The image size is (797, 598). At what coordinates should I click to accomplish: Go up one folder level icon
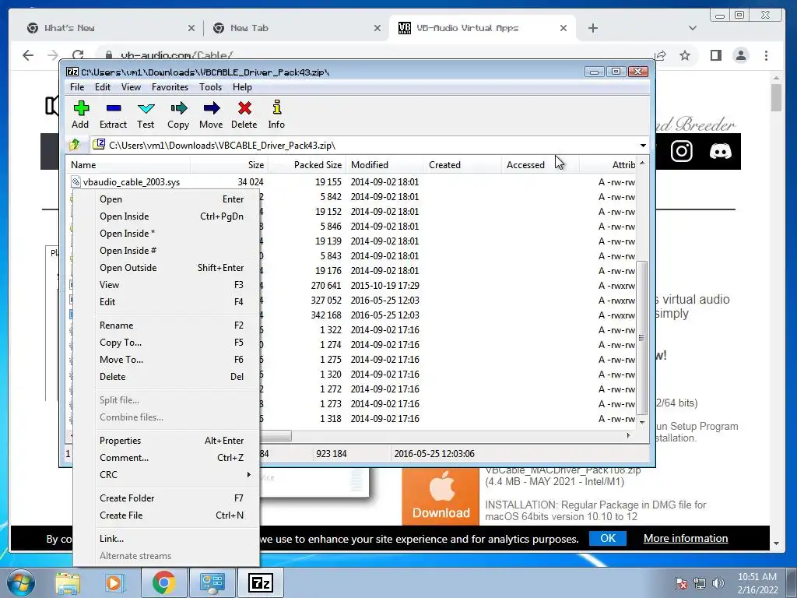[x=75, y=145]
